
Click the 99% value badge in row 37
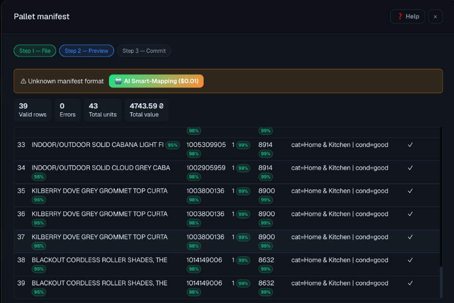pos(265,246)
